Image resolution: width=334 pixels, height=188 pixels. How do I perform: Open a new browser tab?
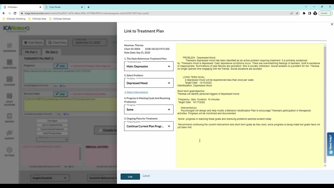coord(88,7)
